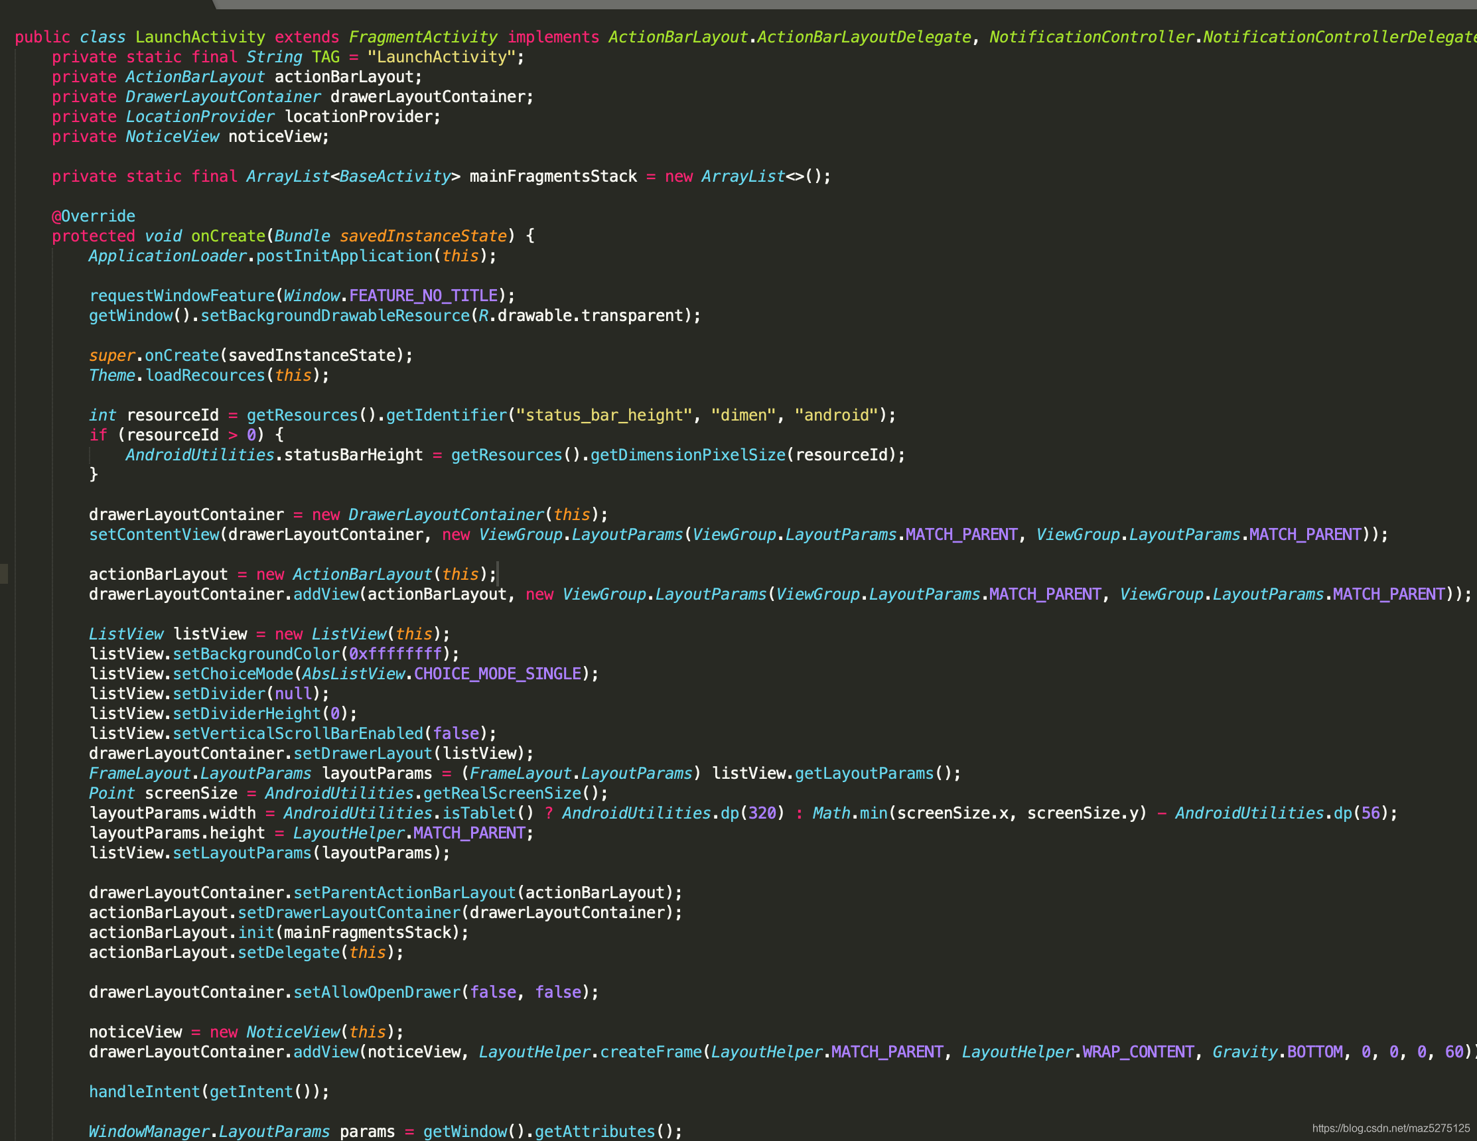Select statusBarHeight on AndroidUtilities line

pyautogui.click(x=353, y=455)
